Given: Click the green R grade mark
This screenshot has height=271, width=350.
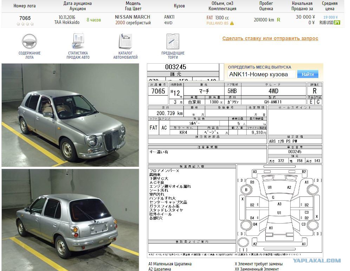Looking at the screenshot, I should (x=279, y=20).
